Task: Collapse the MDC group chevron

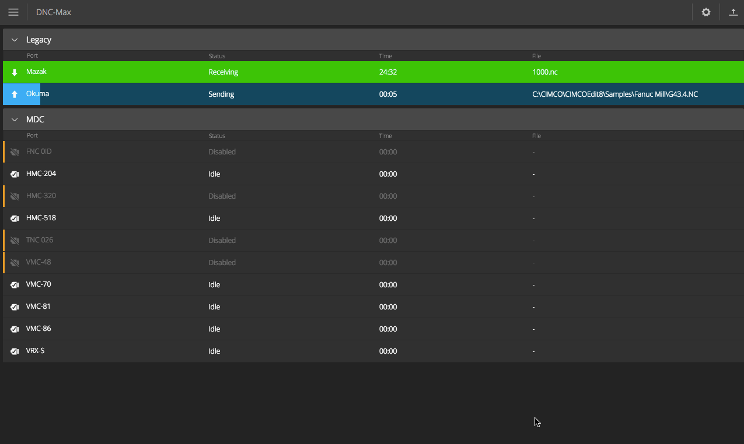Action: pyautogui.click(x=15, y=119)
